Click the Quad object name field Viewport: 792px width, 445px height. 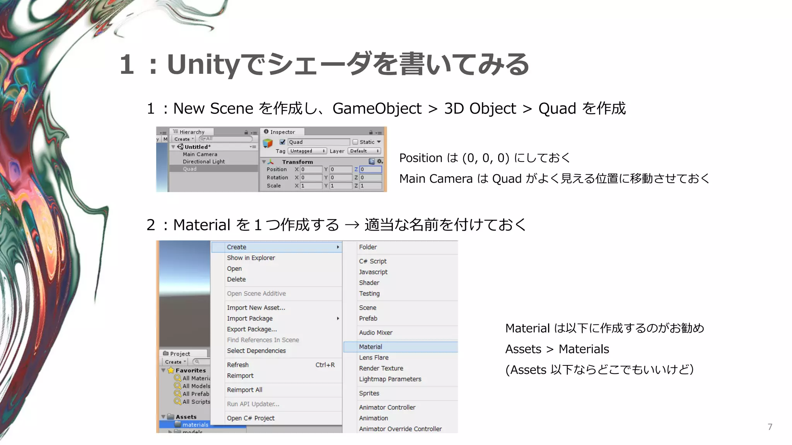[319, 142]
